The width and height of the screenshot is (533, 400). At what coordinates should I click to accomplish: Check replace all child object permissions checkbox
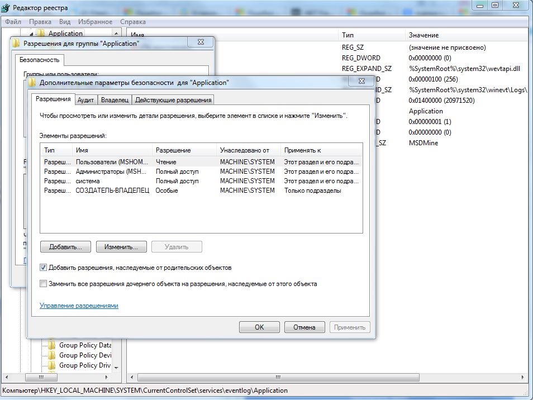click(43, 283)
